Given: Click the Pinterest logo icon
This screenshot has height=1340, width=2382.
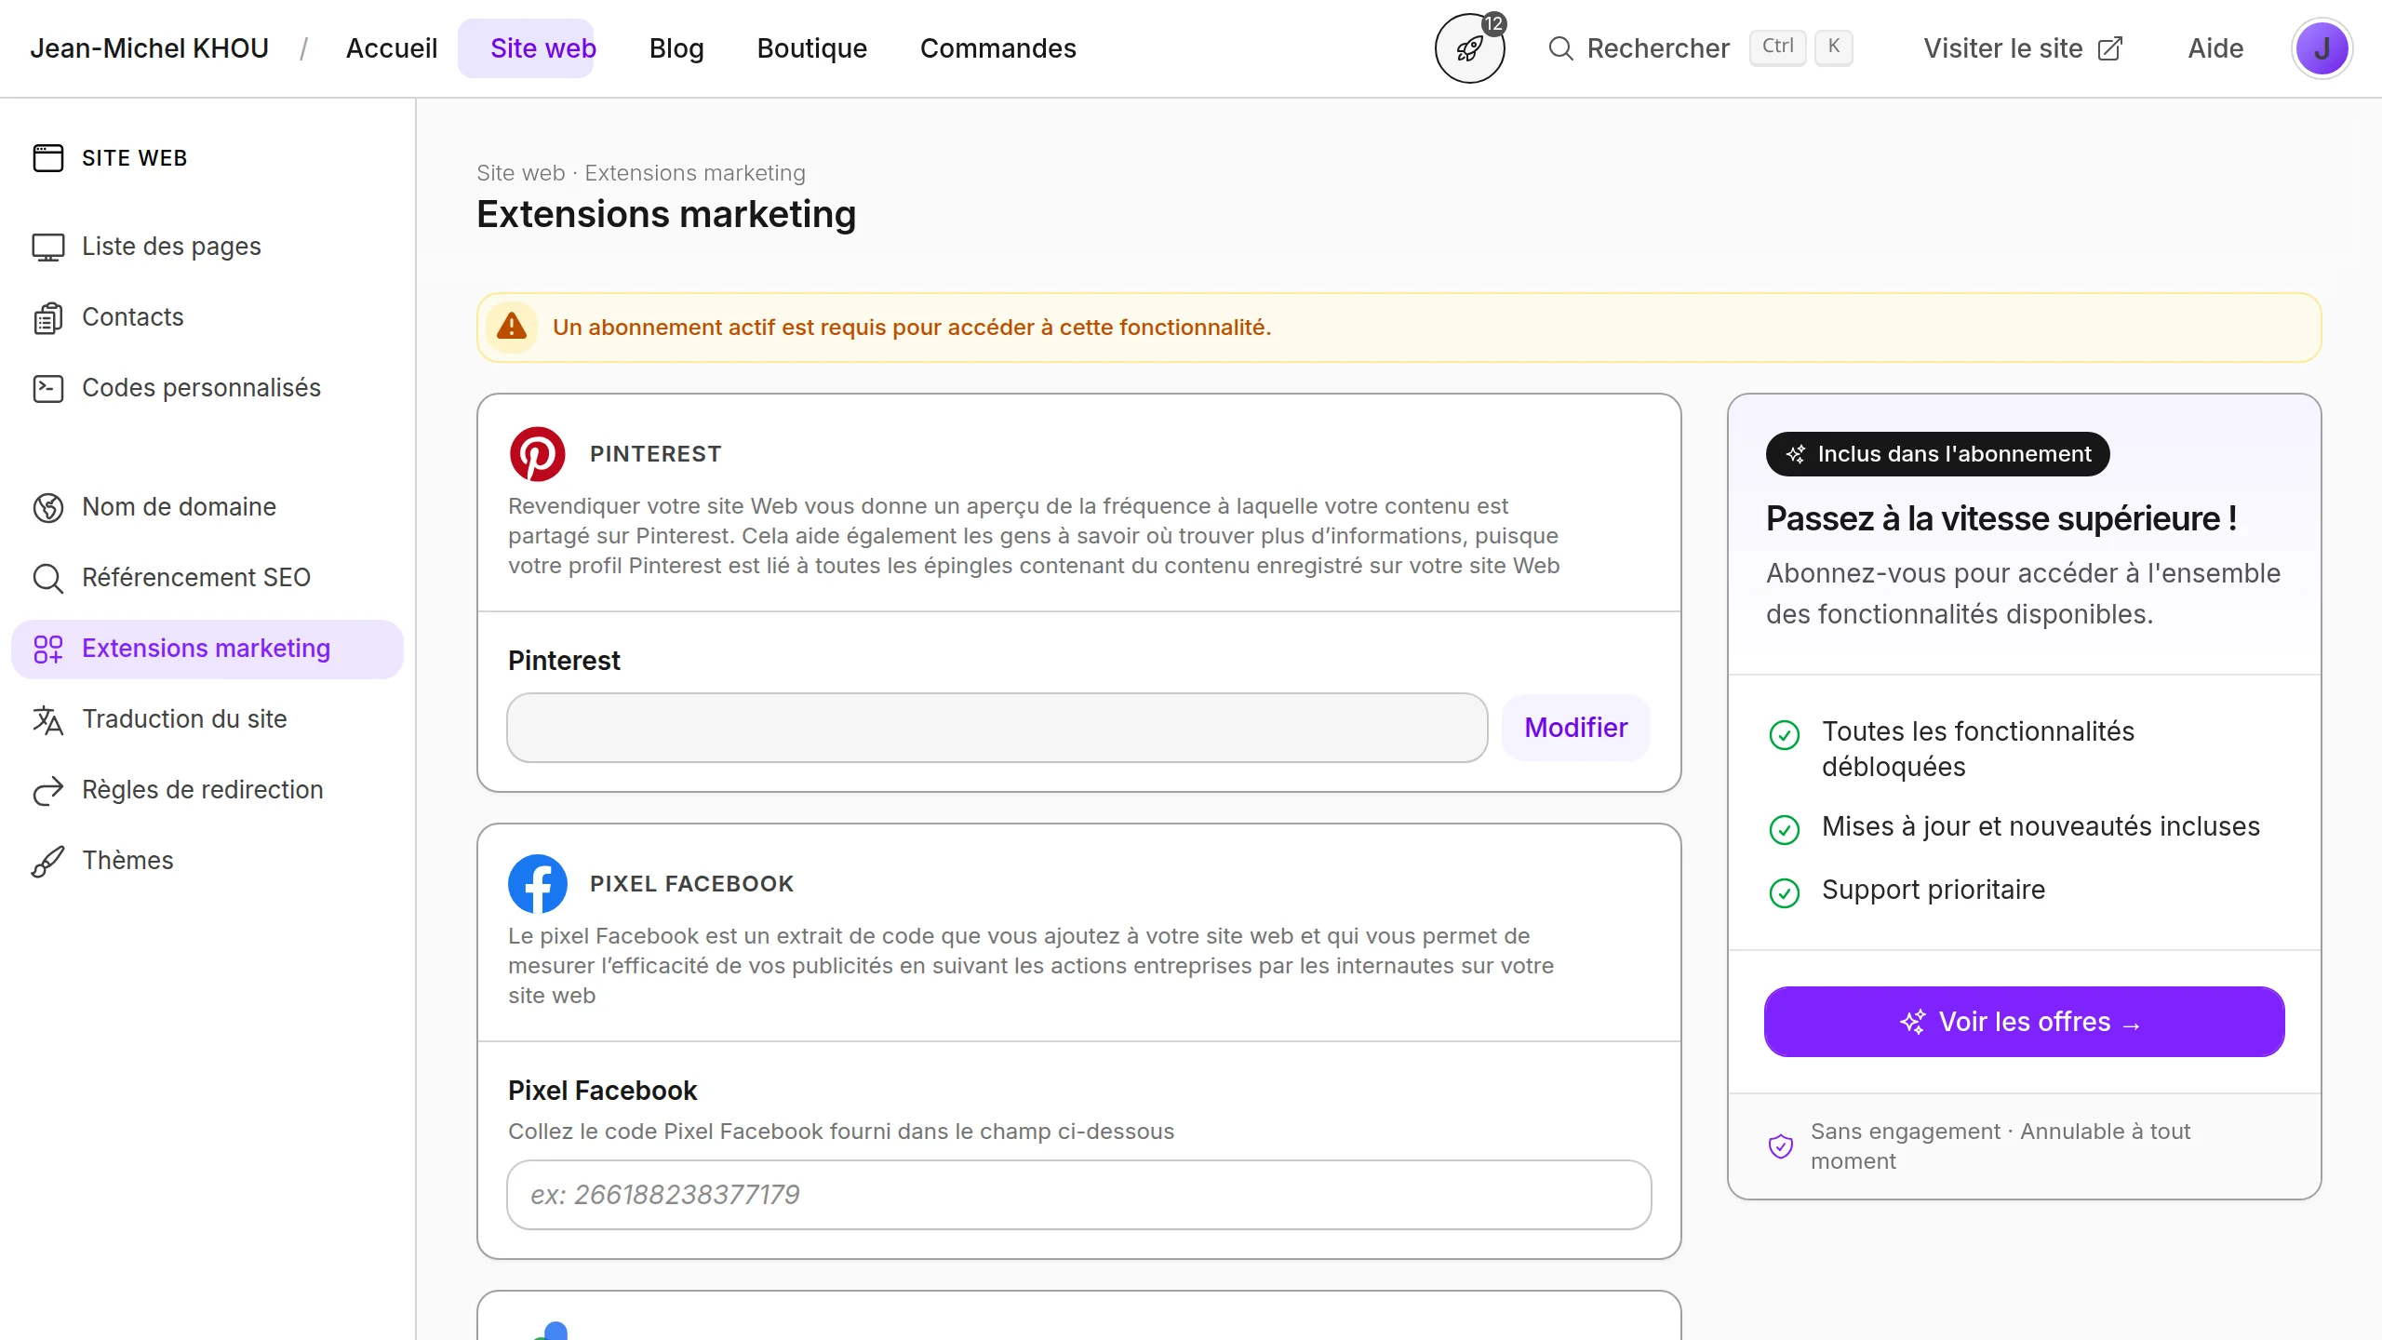Looking at the screenshot, I should coord(537,454).
